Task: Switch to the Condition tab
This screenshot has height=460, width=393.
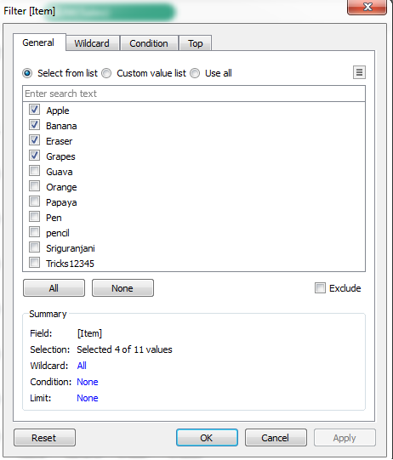Action: [149, 43]
